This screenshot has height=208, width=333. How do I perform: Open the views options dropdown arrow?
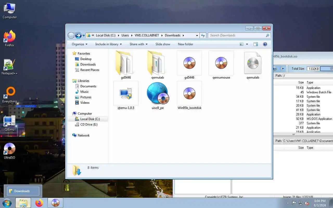coord(247,44)
